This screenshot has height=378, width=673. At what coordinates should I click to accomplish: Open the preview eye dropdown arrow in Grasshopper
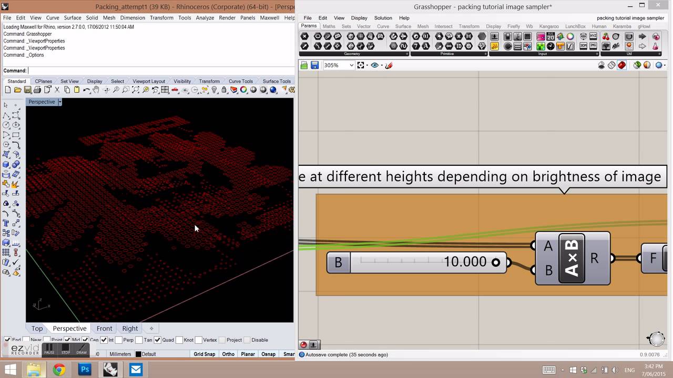click(381, 65)
